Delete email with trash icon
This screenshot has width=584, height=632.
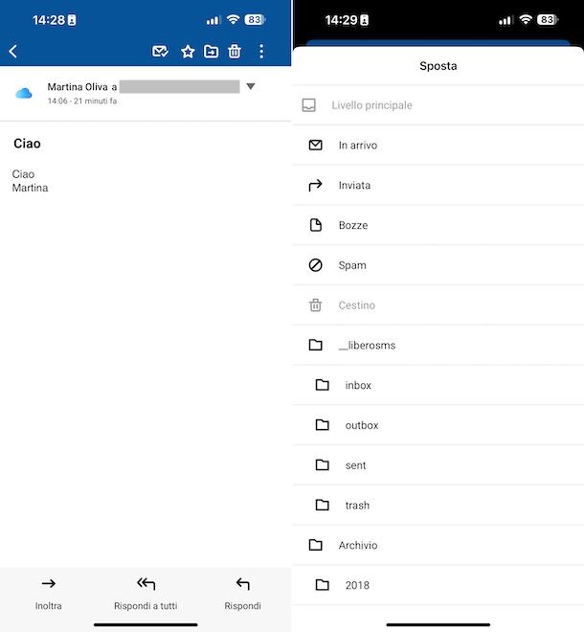(235, 51)
